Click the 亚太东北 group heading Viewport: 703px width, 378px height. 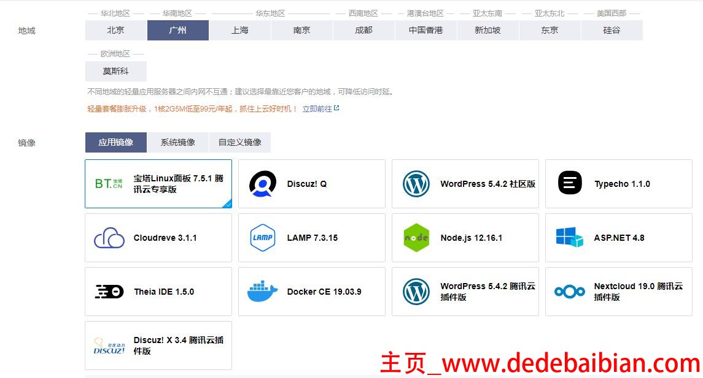[x=550, y=13]
